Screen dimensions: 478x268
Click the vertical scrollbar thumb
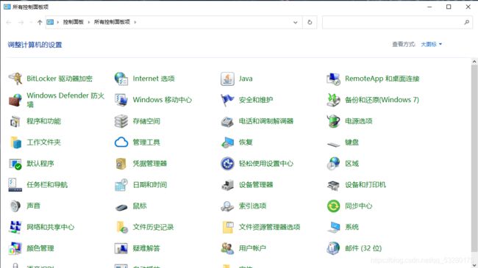tap(474, 159)
